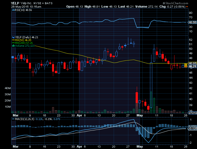This screenshot has height=149, width=197.
Task: Select the RSI(14) 48.56 legend label
Action: (x=23, y=10)
